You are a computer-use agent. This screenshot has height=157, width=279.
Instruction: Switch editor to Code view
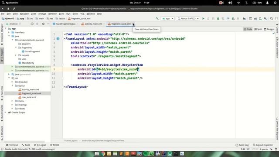[248, 29]
